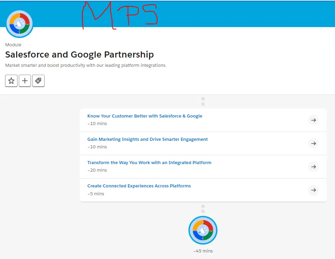The height and width of the screenshot is (259, 335).
Task: Click the module completion badge above ~45 mins
Action: click(203, 230)
